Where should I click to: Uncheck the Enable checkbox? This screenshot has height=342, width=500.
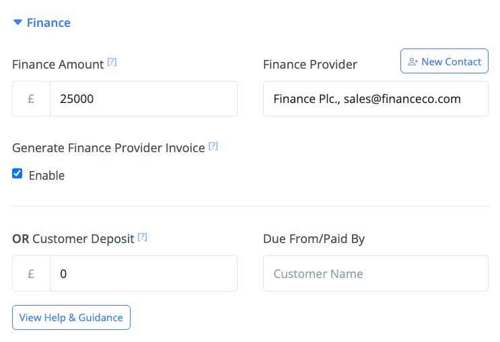(17, 174)
